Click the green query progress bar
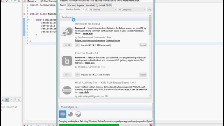 pos(89,125)
